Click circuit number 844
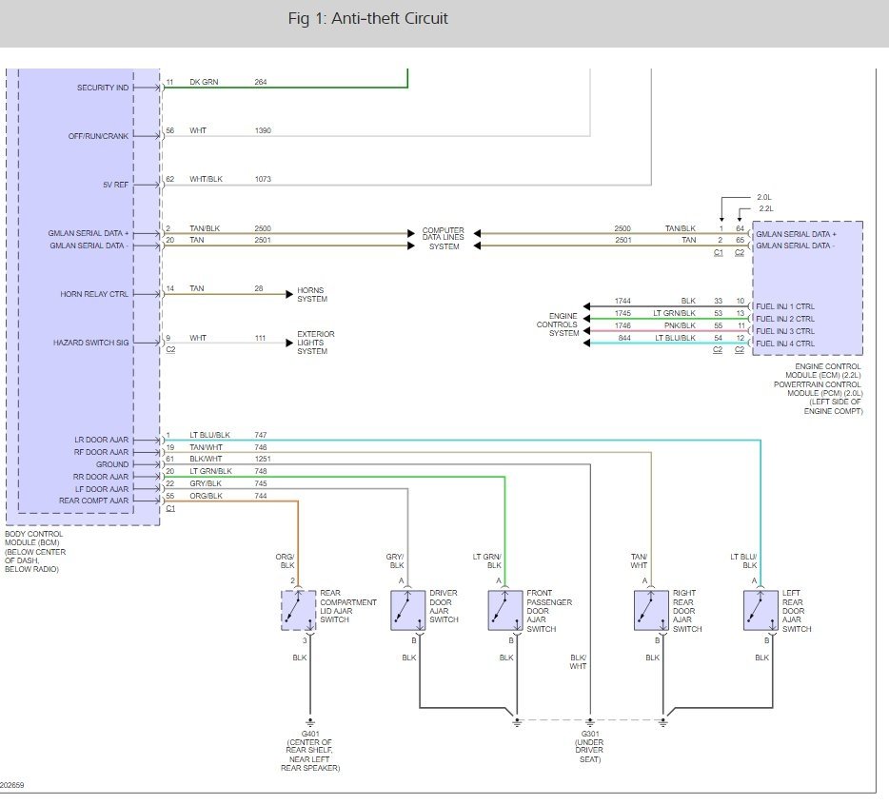This screenshot has width=889, height=805. click(x=624, y=338)
